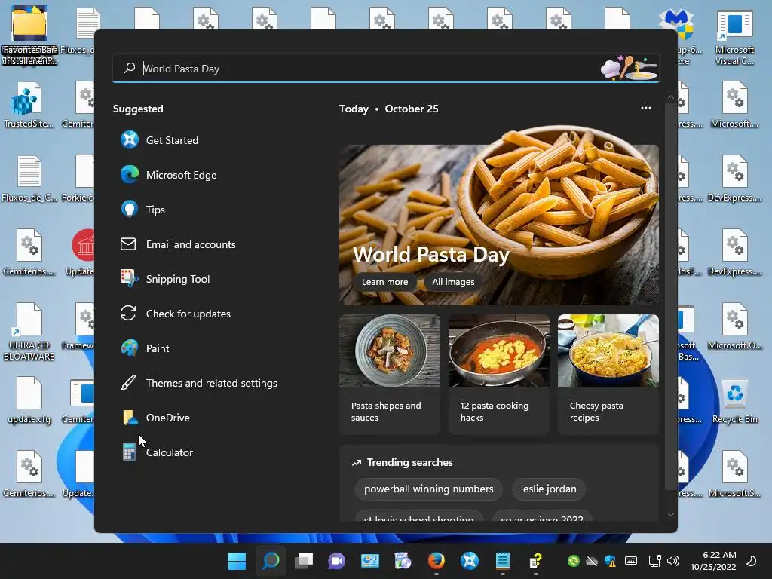This screenshot has height=579, width=772.
Task: Select Microsoft Visual C desktop shortcut
Action: coord(734,38)
